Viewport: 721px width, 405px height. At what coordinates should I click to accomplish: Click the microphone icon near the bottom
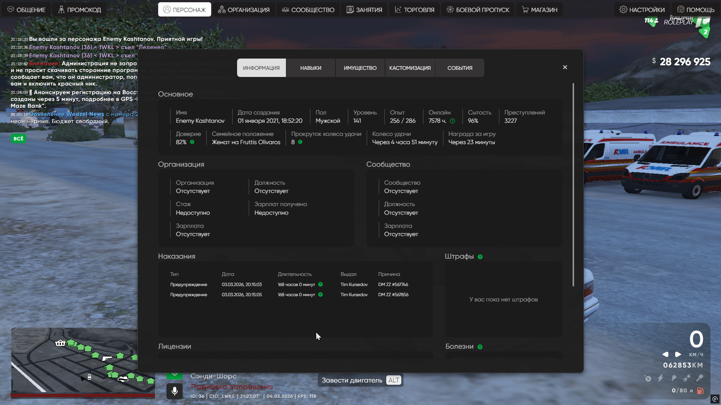pos(174,391)
